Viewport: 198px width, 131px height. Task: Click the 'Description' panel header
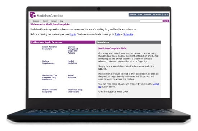pyautogui.click(x=129, y=42)
